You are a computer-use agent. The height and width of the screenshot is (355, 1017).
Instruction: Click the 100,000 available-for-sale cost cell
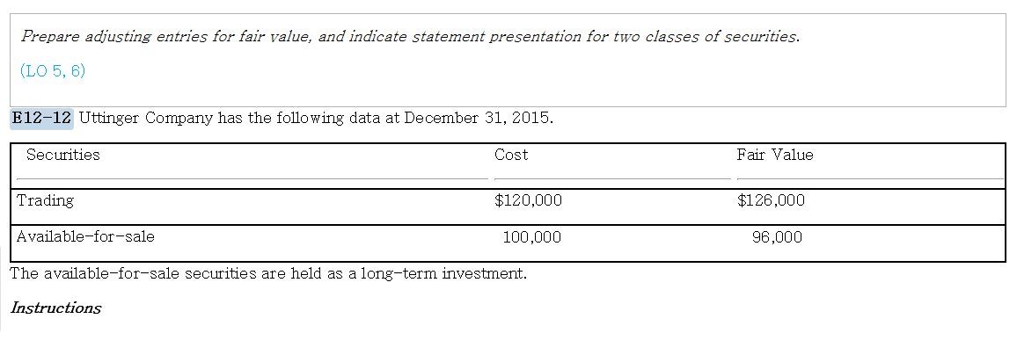click(532, 238)
